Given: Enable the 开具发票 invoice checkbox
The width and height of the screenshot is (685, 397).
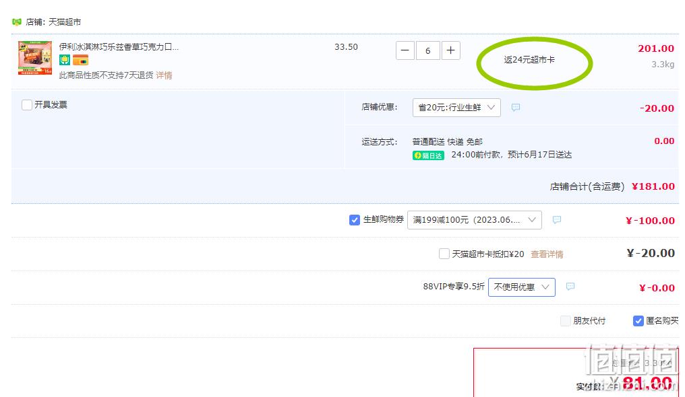Looking at the screenshot, I should point(27,104).
